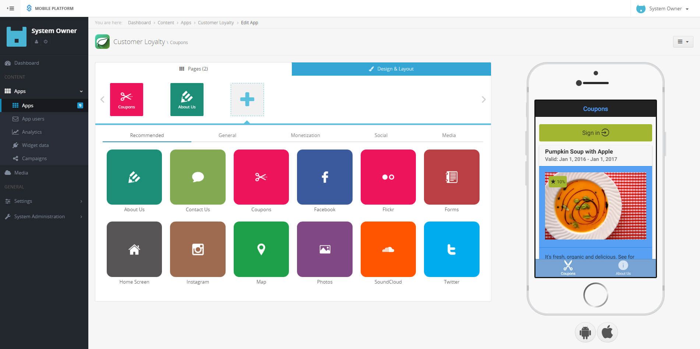Image resolution: width=700 pixels, height=349 pixels.
Task: Switch preview to Apple iOS device
Action: [x=607, y=332]
